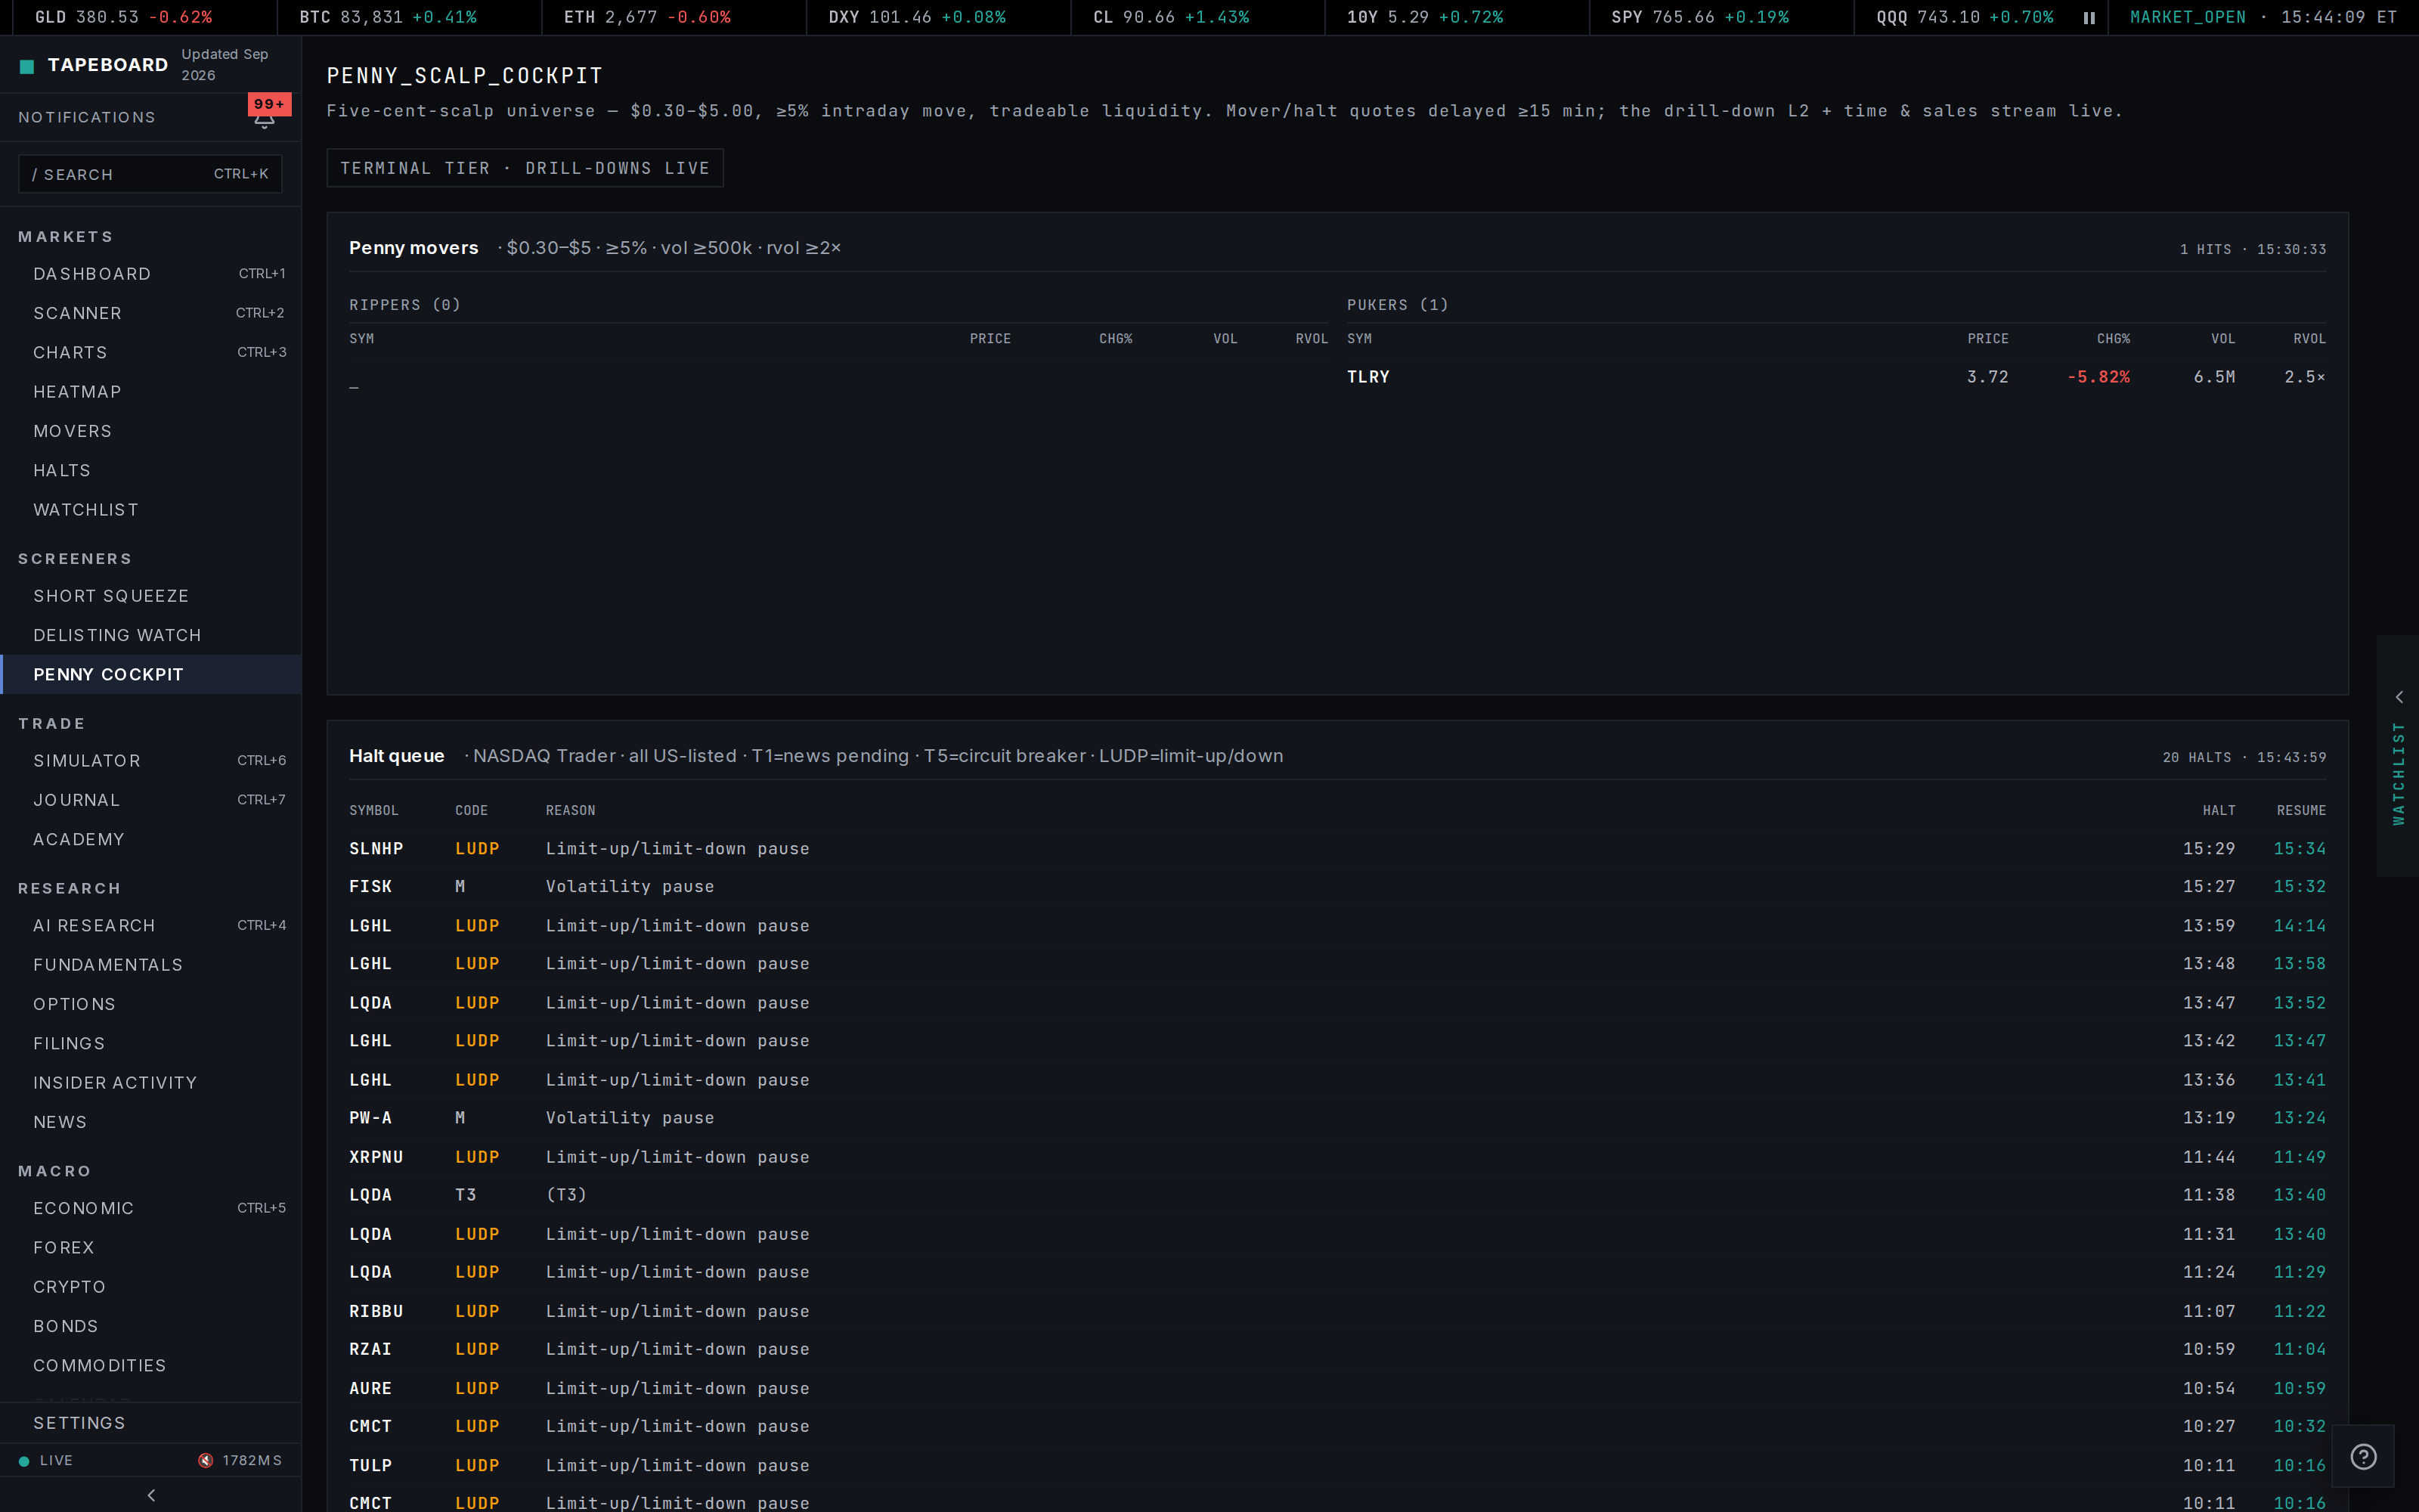The image size is (2419, 1512).
Task: Click the RIBBU halt symbol
Action: 376,1311
